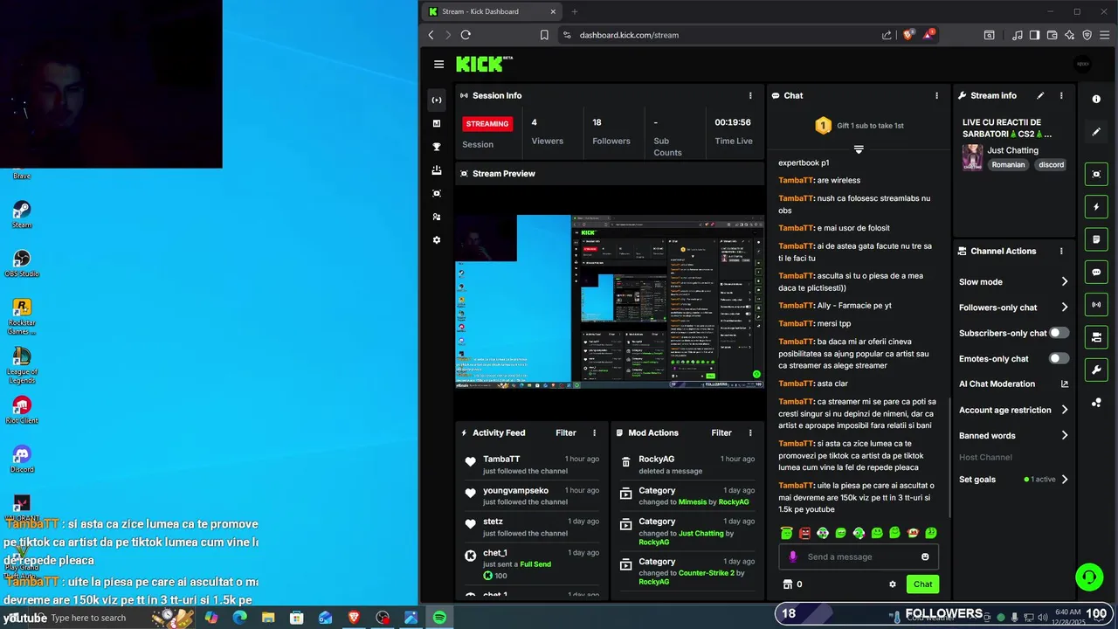Screen dimensions: 1118x629
Task: Click the STREAMING status badge
Action: [487, 124]
